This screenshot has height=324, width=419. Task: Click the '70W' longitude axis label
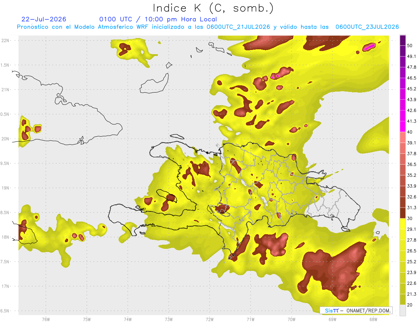point(292,319)
